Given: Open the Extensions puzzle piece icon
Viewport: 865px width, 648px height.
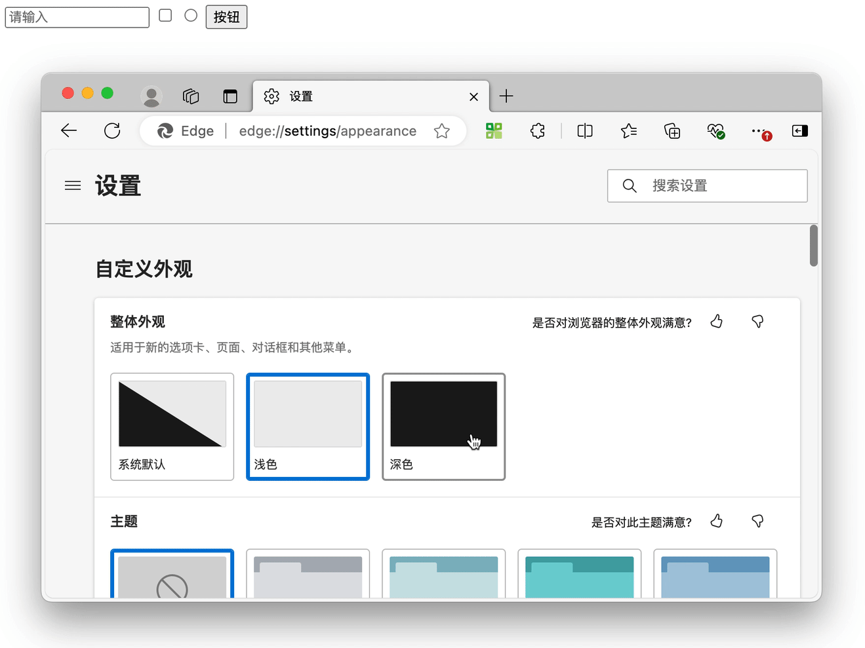Looking at the screenshot, I should pos(538,131).
